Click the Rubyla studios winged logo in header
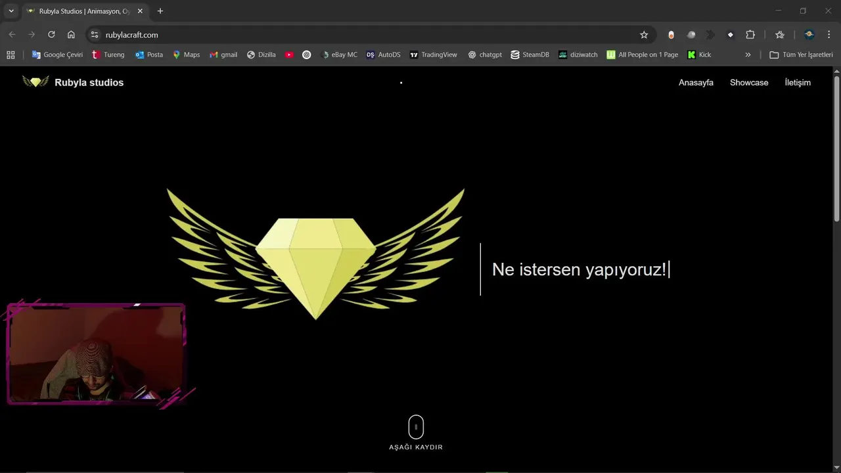 35,81
